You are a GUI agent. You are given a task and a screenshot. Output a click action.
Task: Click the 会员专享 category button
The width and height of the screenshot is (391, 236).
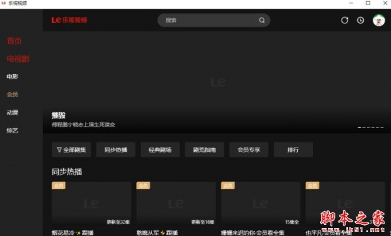coord(249,150)
